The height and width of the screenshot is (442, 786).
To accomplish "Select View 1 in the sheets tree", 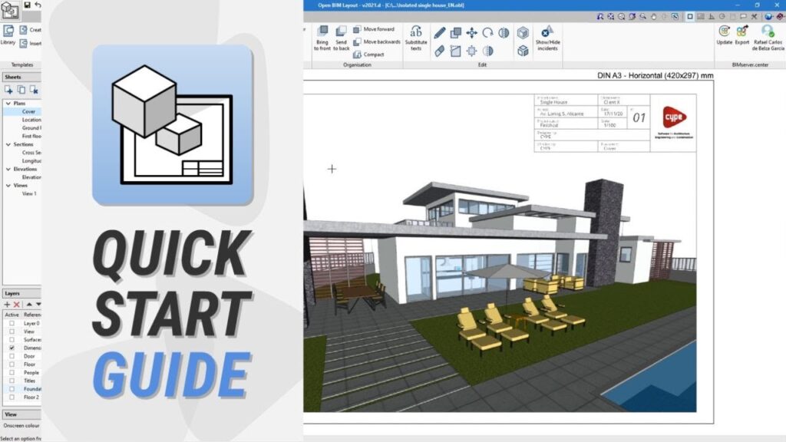I will tap(29, 193).
